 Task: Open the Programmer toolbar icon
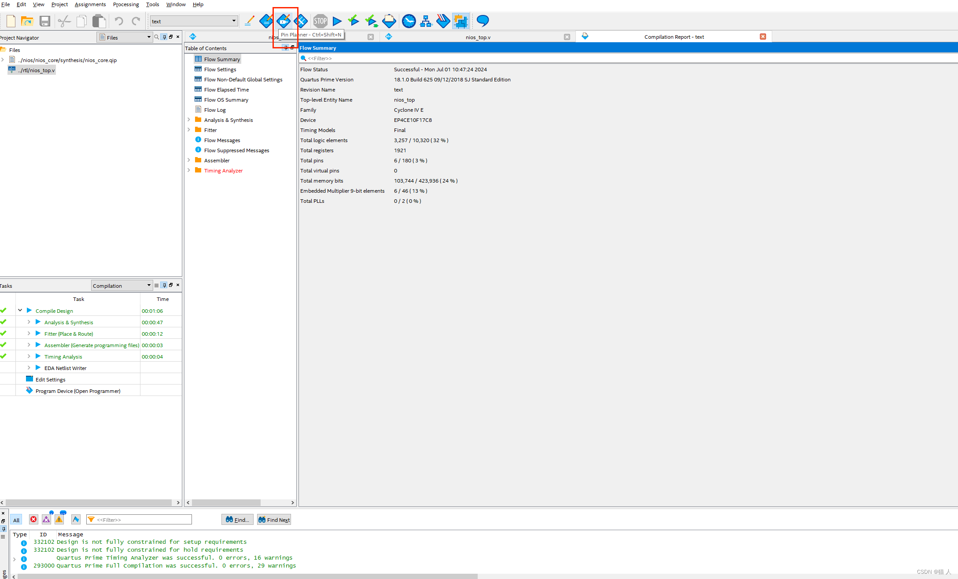443,21
